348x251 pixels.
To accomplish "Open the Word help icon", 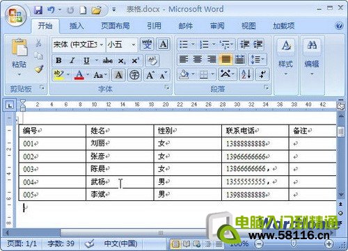I will tap(339, 26).
